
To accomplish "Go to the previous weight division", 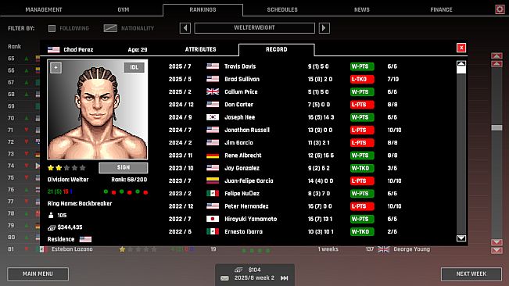I will pos(185,28).
